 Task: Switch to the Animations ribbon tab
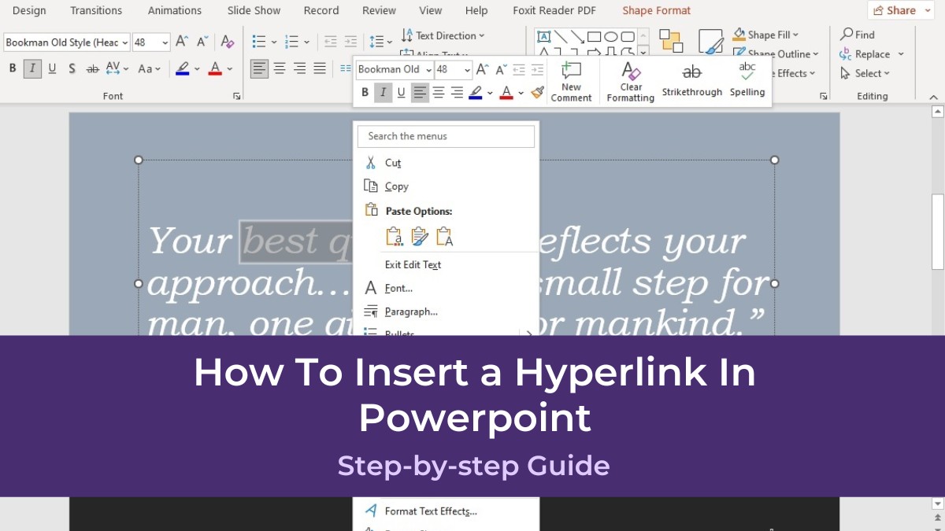(x=174, y=10)
